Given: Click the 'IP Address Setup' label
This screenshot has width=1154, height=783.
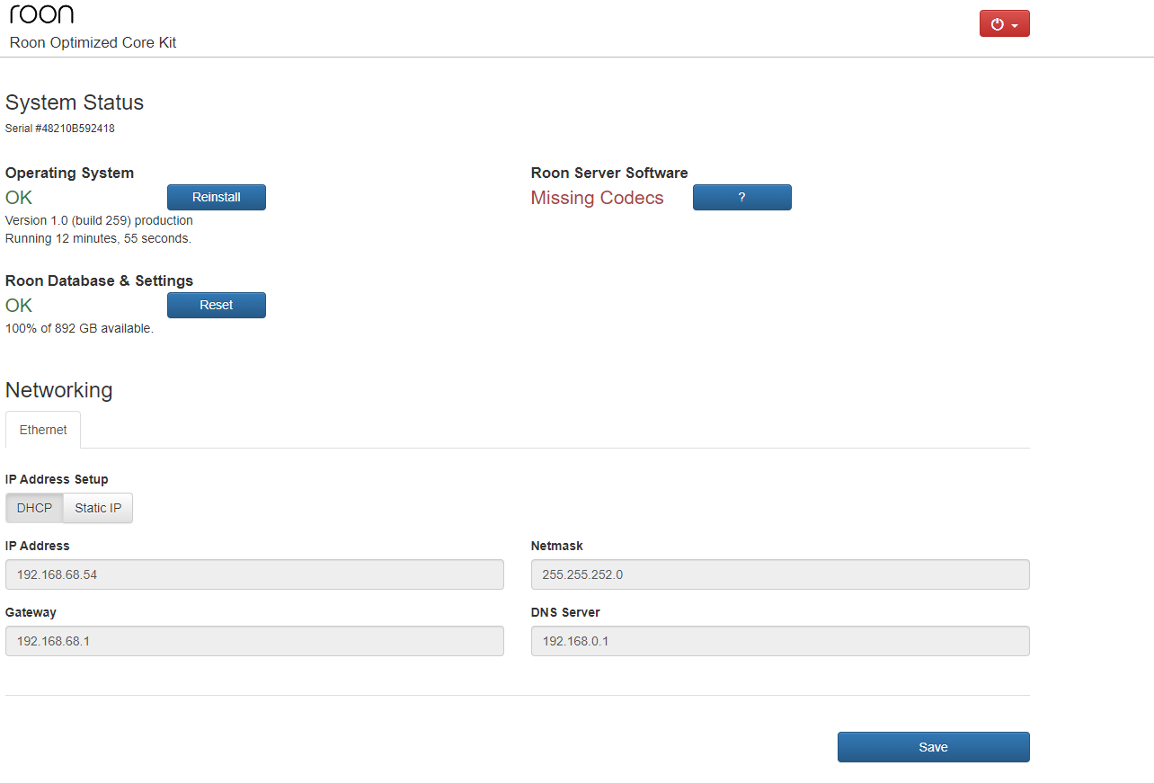Looking at the screenshot, I should coord(57,479).
